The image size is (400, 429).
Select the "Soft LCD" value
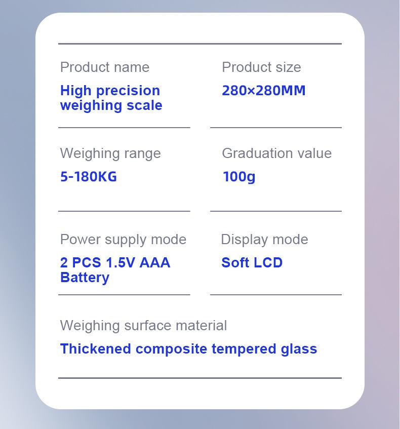click(252, 263)
